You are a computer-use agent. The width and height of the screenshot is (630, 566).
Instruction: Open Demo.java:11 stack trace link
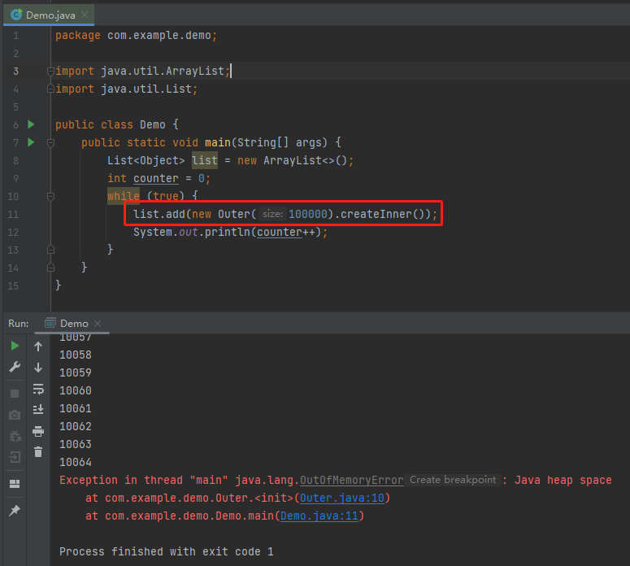(319, 516)
